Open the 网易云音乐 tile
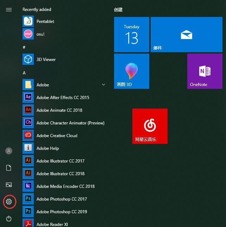Image resolution: width=226 pixels, height=227 pixels. 150,126
